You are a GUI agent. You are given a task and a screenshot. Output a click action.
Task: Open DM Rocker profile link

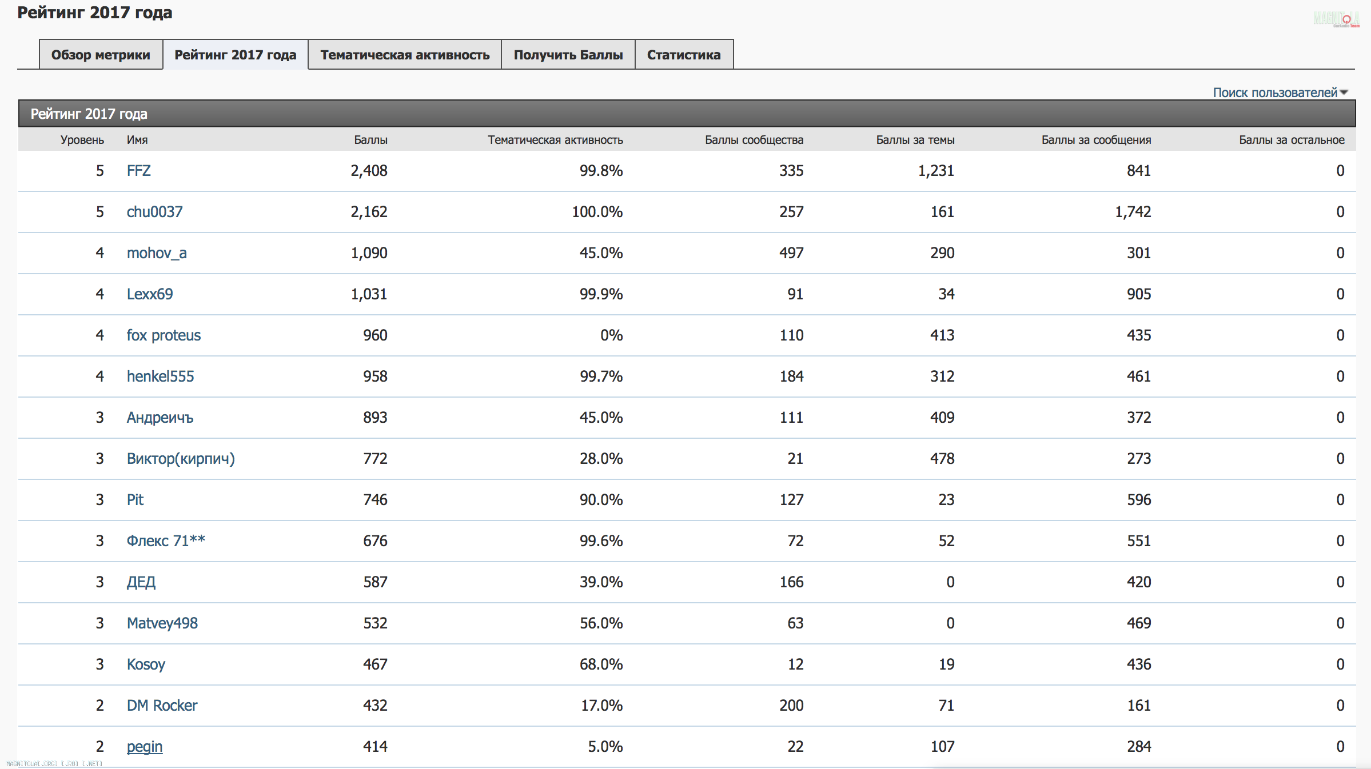pyautogui.click(x=161, y=706)
